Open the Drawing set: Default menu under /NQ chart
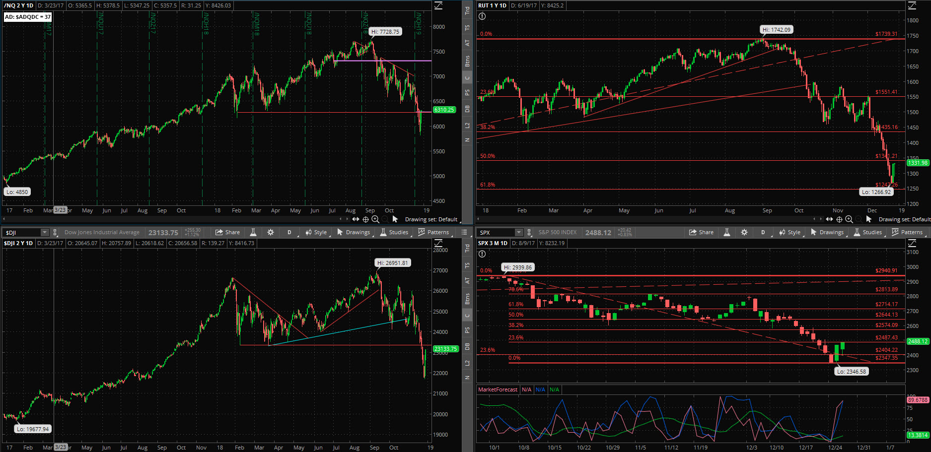The height and width of the screenshot is (452, 931). [x=431, y=219]
